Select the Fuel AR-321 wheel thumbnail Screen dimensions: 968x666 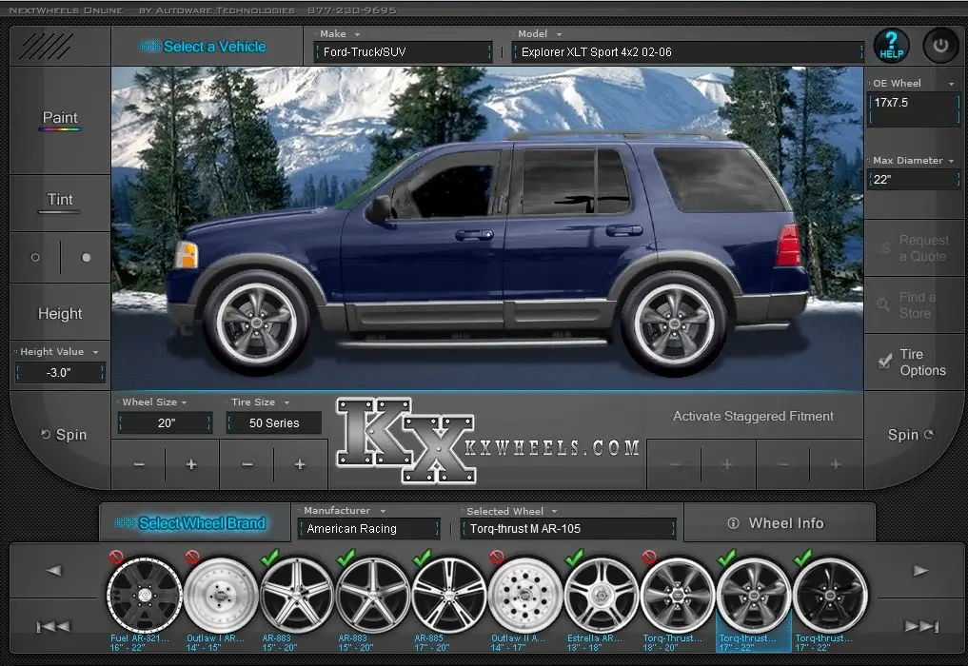[x=145, y=595]
